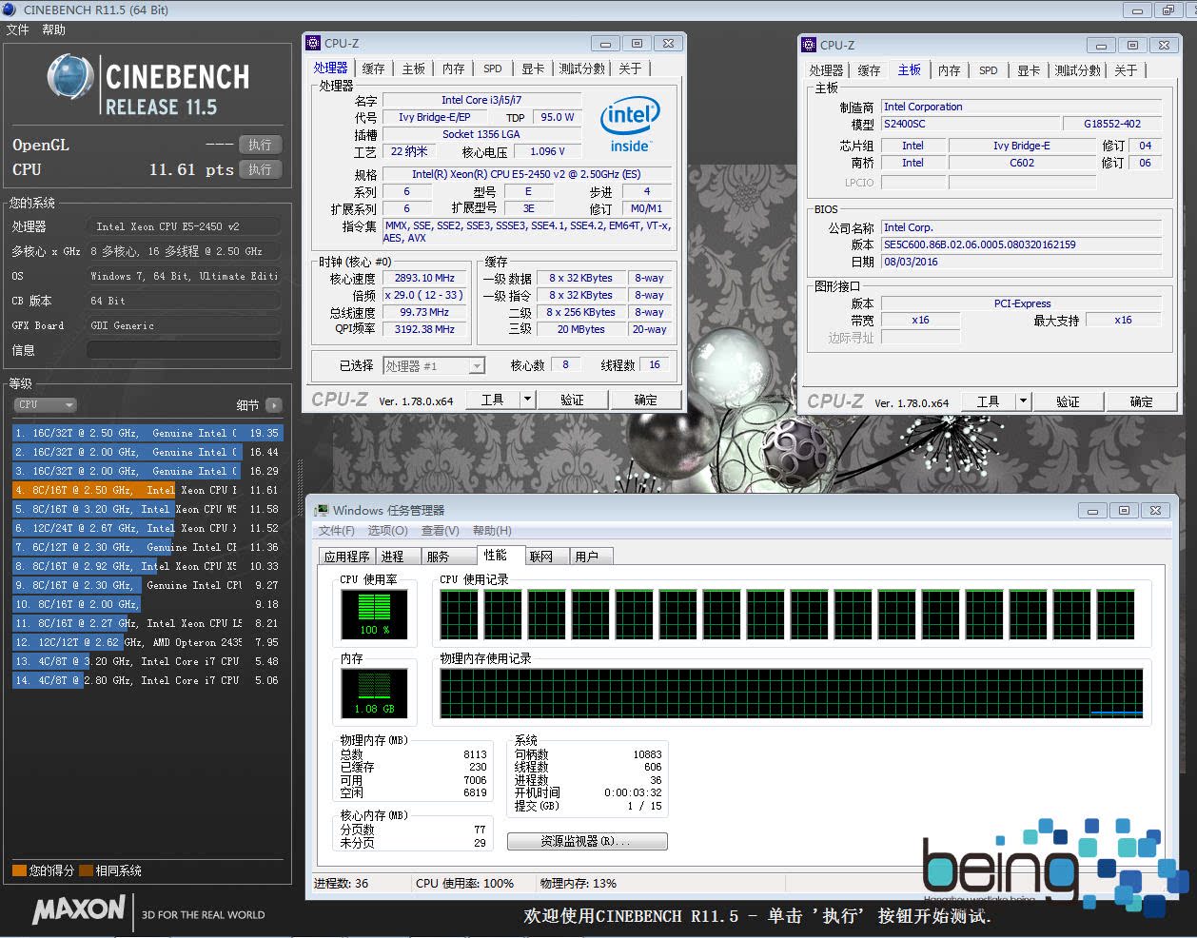Click CPU-Z processor window title icon
1197x938 pixels.
313,43
